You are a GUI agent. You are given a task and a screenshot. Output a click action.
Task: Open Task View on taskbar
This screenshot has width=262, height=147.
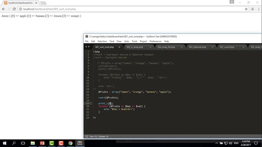click(23, 143)
